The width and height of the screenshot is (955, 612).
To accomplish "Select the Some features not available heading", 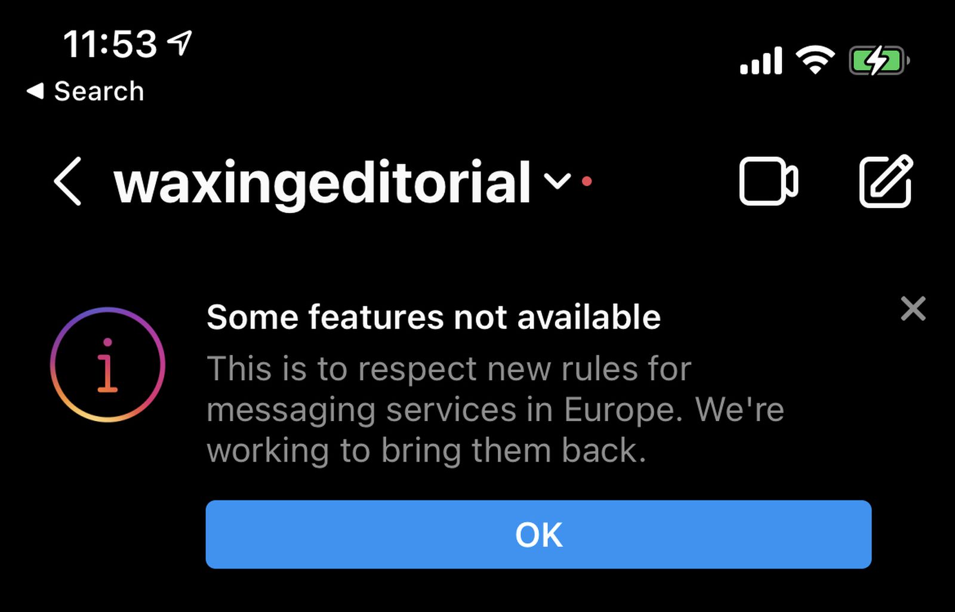I will coord(434,317).
